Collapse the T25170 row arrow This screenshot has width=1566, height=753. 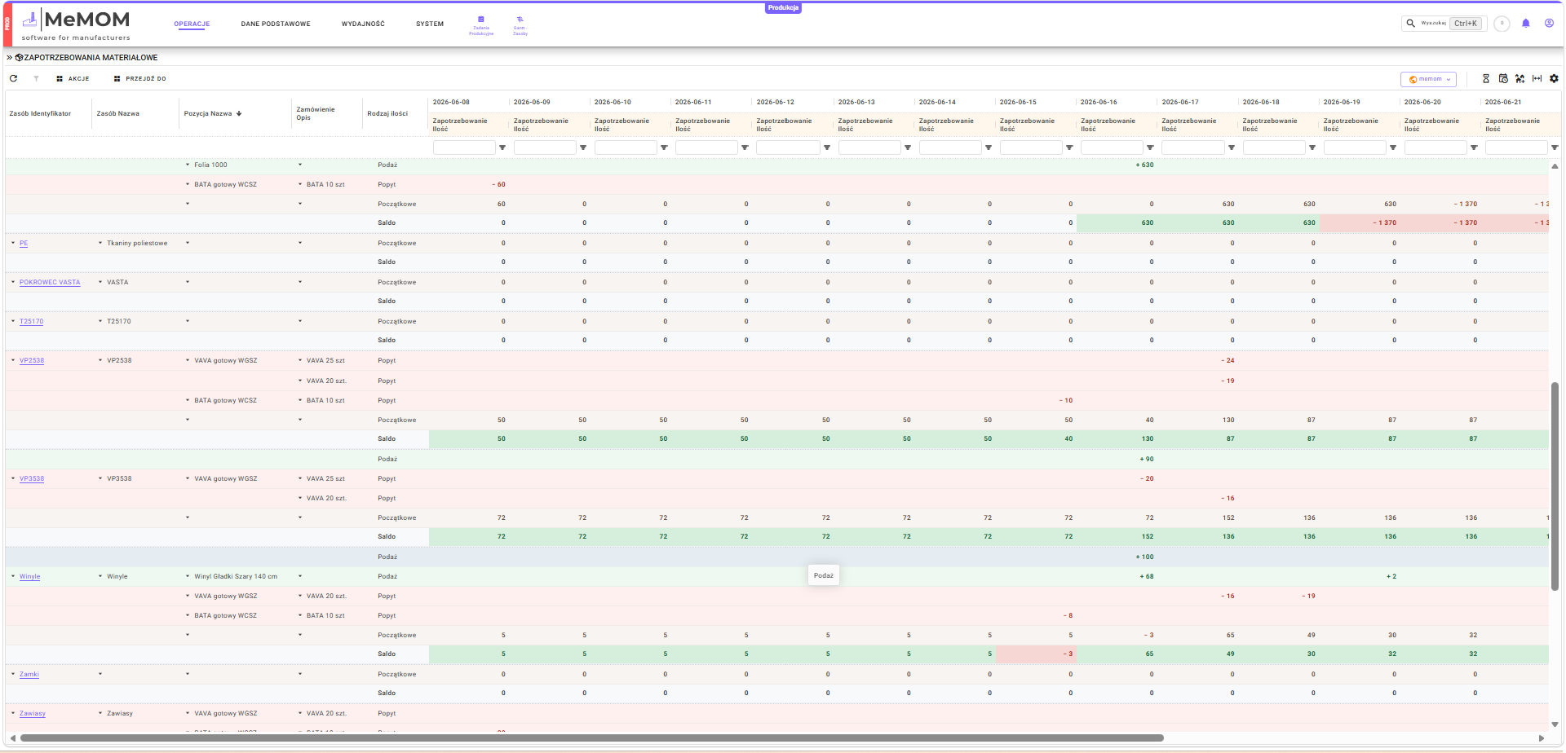(x=13, y=321)
